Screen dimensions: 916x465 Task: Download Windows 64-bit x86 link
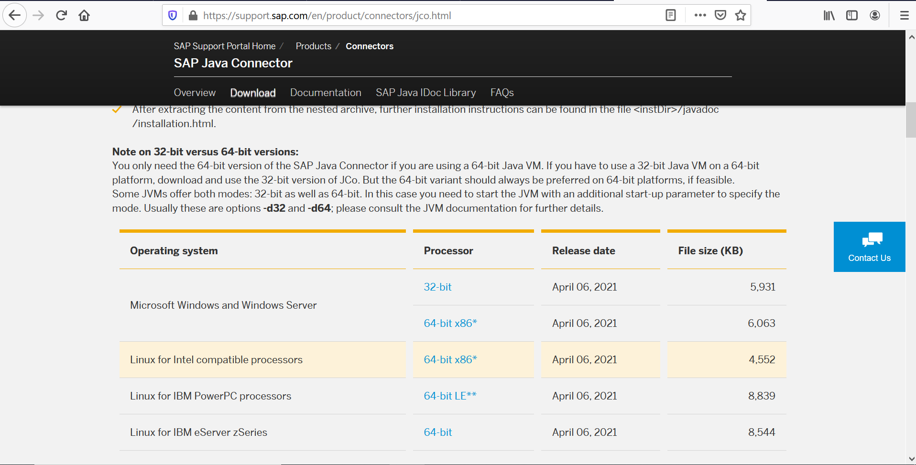tap(450, 323)
